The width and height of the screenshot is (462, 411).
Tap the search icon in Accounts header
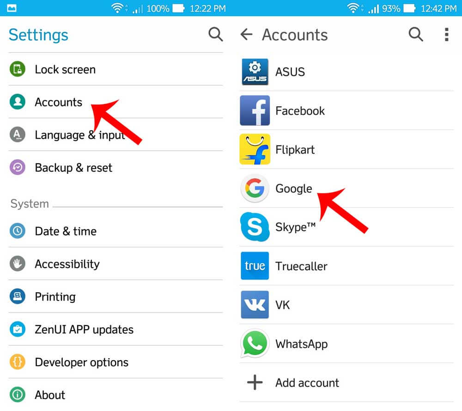(x=416, y=34)
